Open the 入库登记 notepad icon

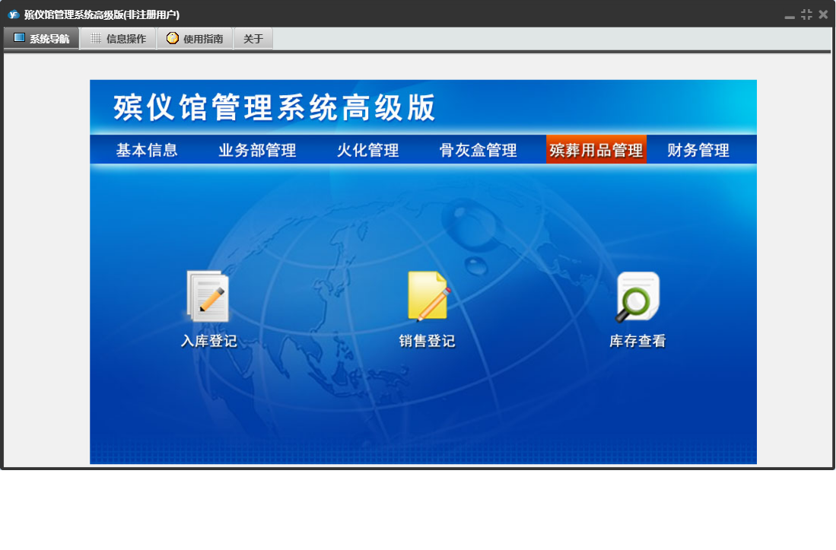click(208, 297)
